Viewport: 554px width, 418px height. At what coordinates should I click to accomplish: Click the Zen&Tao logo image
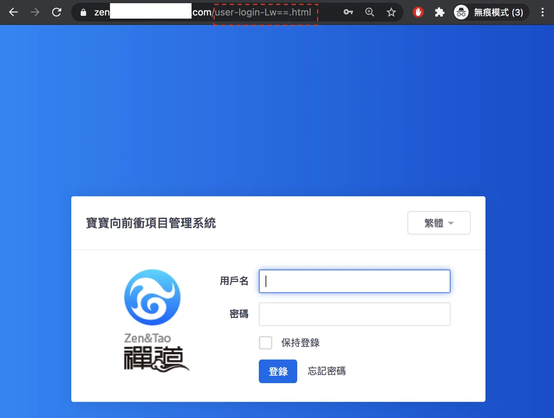[x=156, y=320]
